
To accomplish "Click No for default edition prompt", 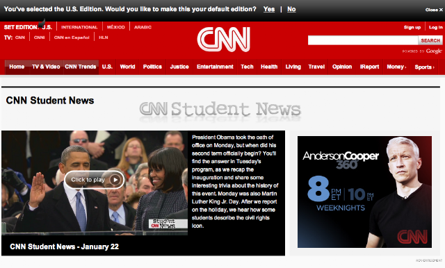I will [x=291, y=9].
